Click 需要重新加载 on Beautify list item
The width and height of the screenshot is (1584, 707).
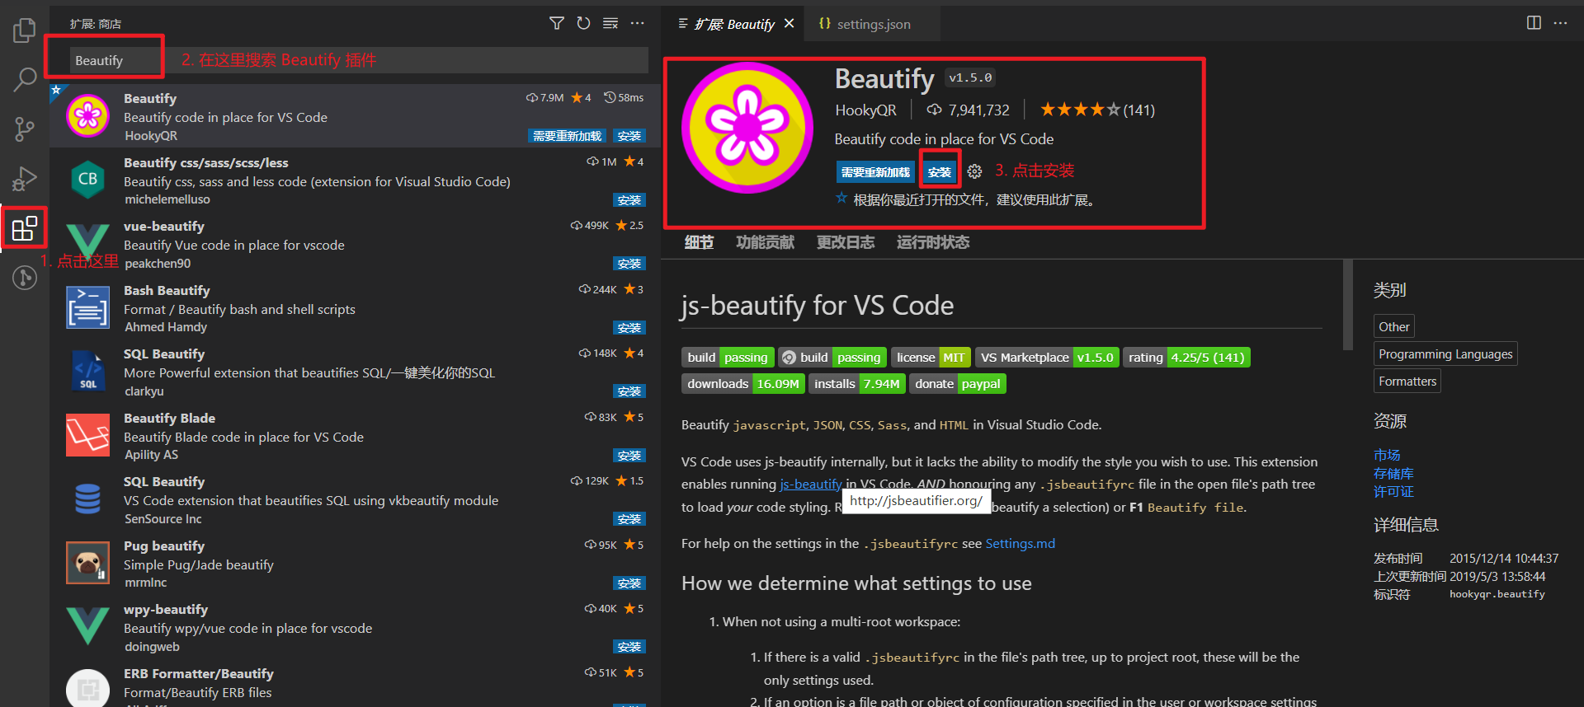(567, 136)
